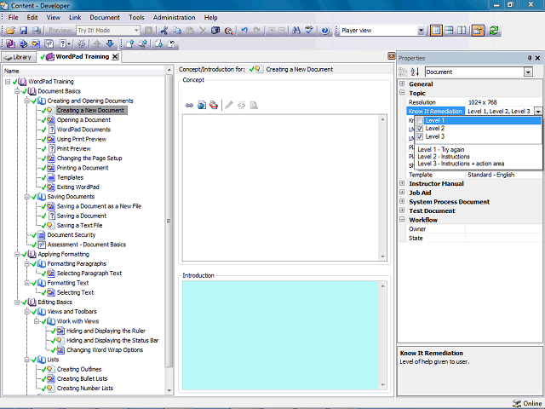Uncheck the Level 3 checkbox
Screen dimensions: 545x409
(420, 136)
